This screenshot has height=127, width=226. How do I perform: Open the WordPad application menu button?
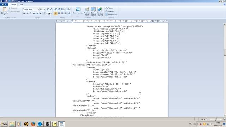pyautogui.click(x=4, y=5)
